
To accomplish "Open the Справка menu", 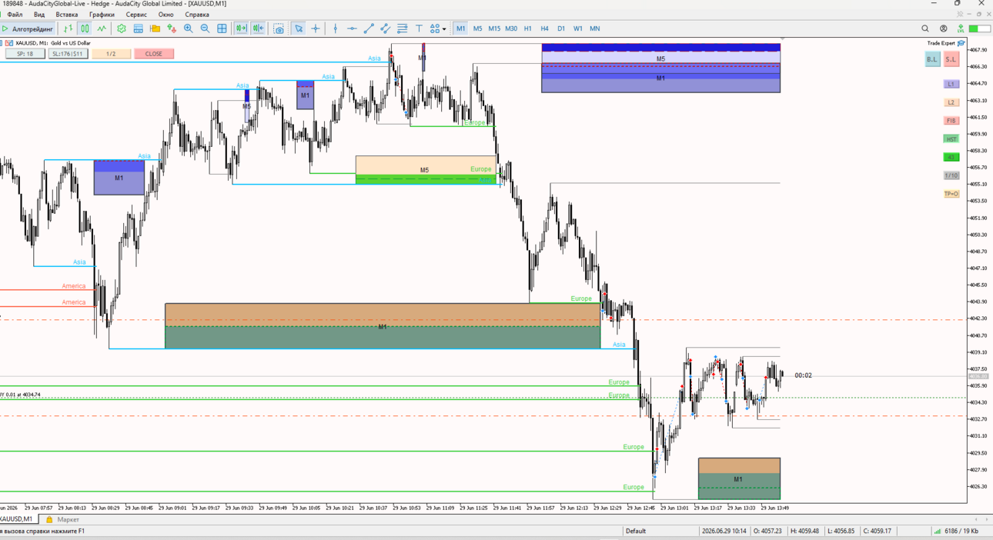I will 197,15.
